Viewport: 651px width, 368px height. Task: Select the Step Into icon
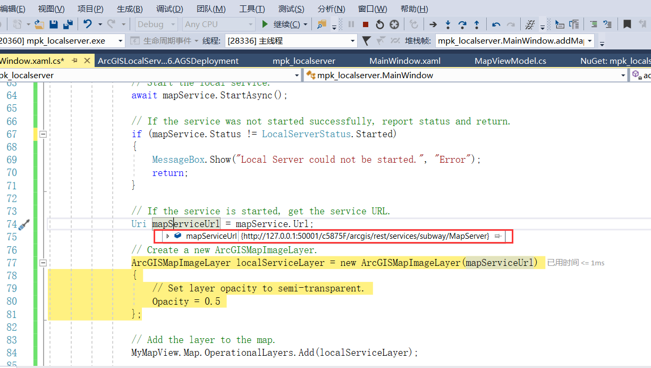click(448, 24)
